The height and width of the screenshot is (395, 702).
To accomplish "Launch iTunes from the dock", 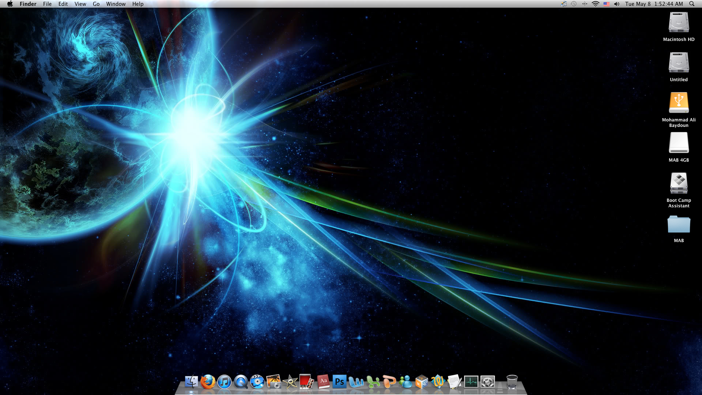I will [x=224, y=382].
